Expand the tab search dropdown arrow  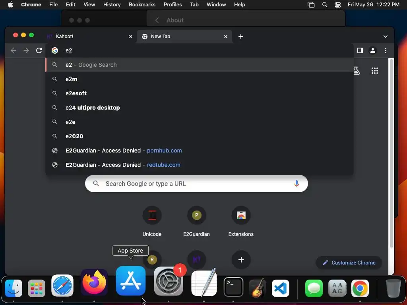[386, 37]
